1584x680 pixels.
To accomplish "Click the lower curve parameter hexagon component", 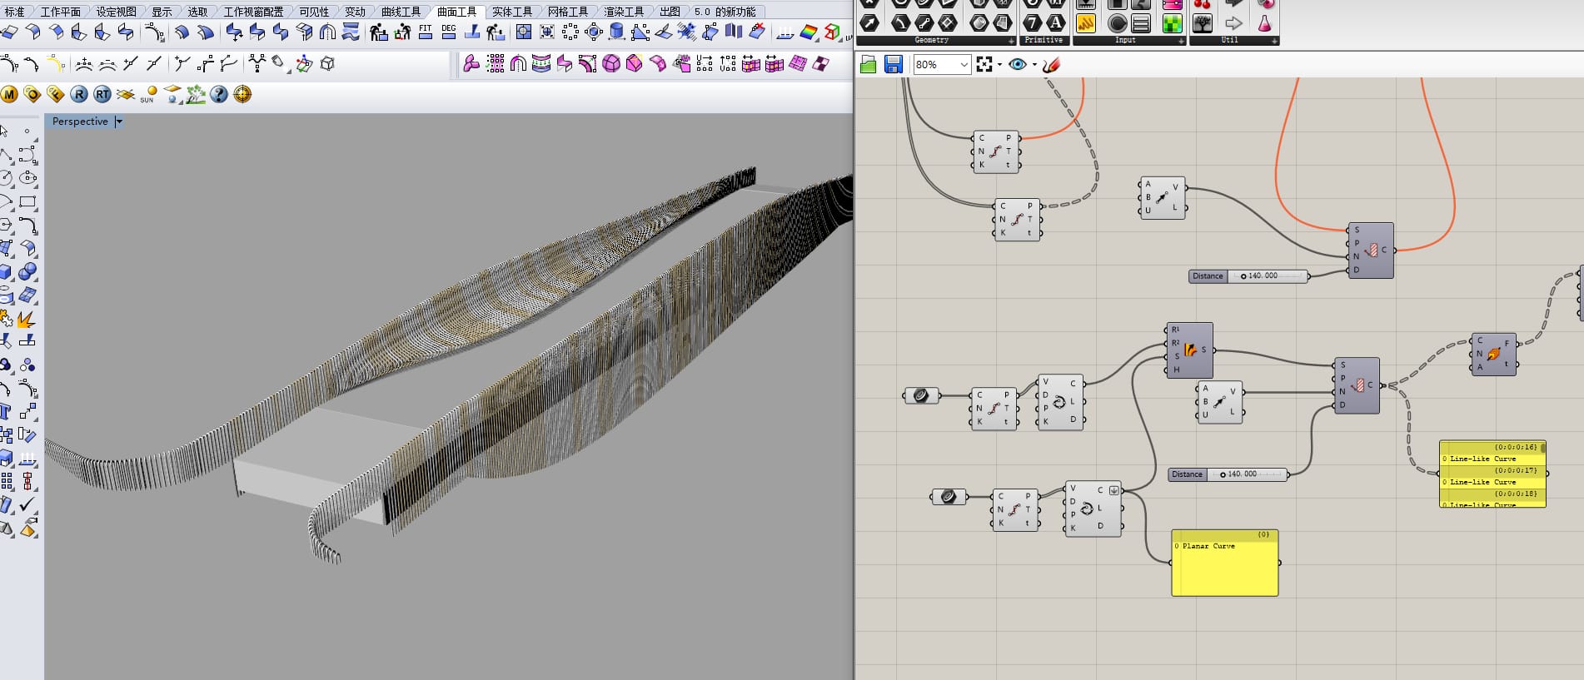I will coord(948,497).
